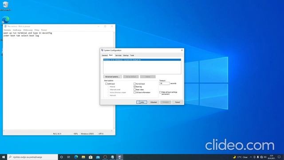Enable the OS boot information checkbox
The width and height of the screenshot is (284, 160).
134,92
